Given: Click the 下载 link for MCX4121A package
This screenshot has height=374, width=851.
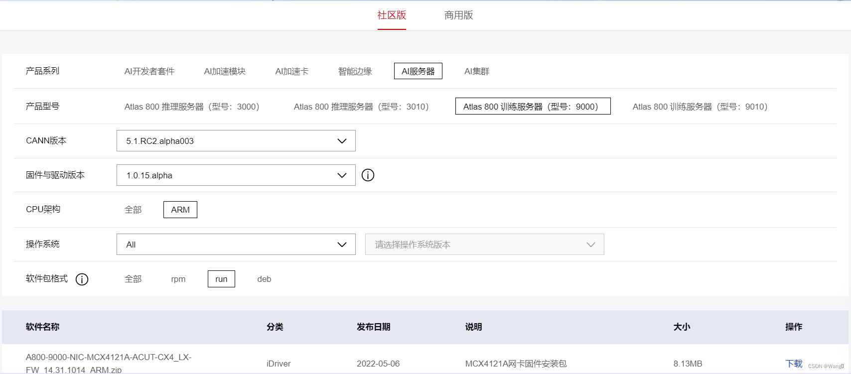Looking at the screenshot, I should click(x=794, y=364).
